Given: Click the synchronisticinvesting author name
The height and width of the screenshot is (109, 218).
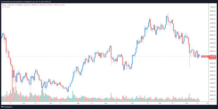Looking at the screenshot, I should coord(8,2).
